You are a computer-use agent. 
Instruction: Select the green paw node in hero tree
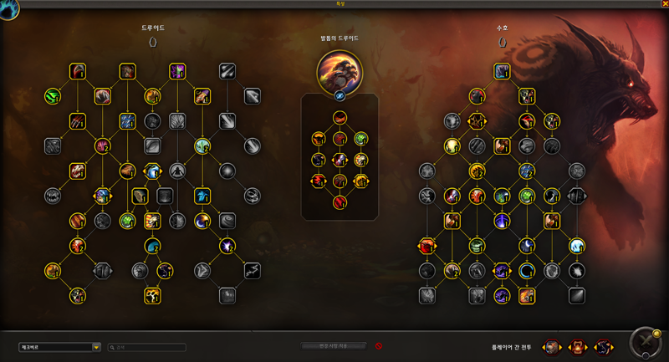(361, 139)
